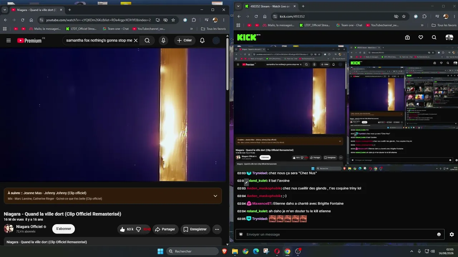Open the Niagara Officiel channel avatar
Image resolution: width=458 pixels, height=257 pixels.
pos(9,229)
